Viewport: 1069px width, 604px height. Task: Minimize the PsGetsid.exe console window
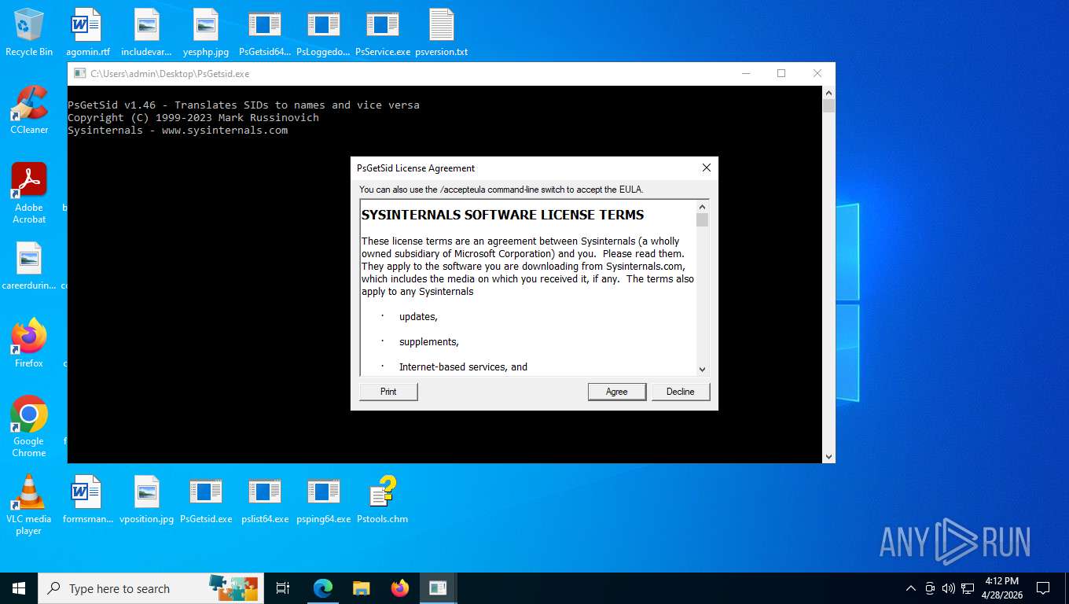coord(745,73)
